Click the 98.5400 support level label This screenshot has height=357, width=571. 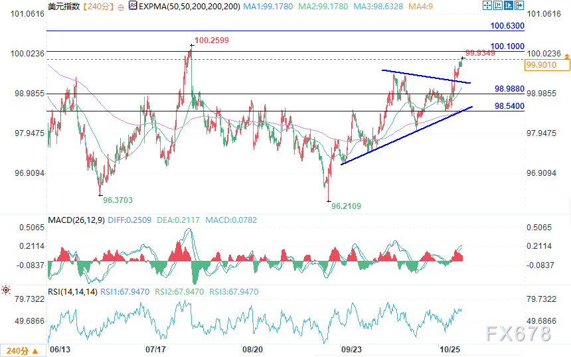(509, 106)
